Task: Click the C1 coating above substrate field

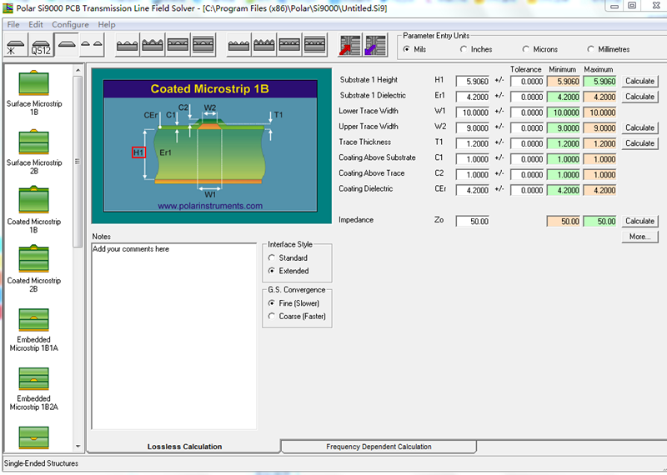Action: pyautogui.click(x=473, y=159)
